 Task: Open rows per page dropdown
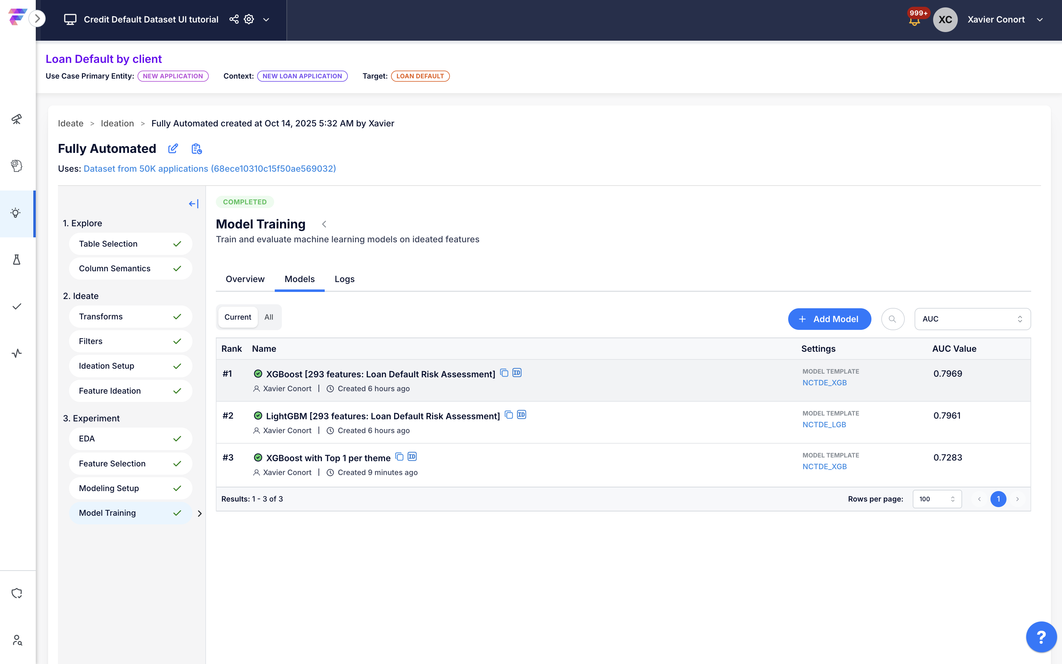tap(936, 499)
